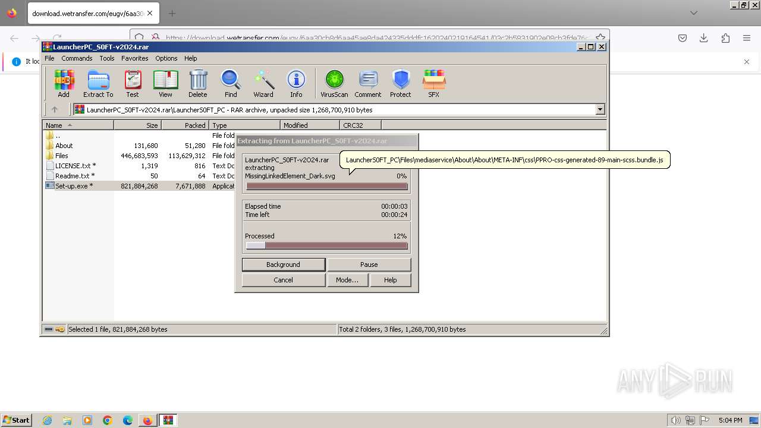Open Chrome from the taskbar
This screenshot has width=761, height=428.
(108, 420)
